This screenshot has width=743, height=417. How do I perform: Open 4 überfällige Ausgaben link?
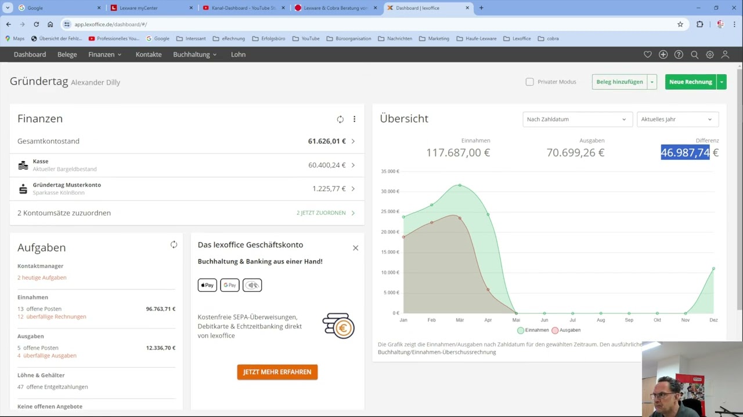pyautogui.click(x=47, y=356)
